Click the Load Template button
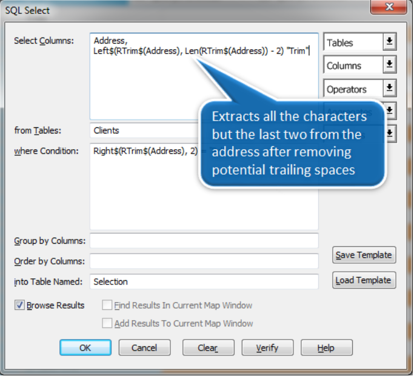414x376 pixels. (x=364, y=280)
